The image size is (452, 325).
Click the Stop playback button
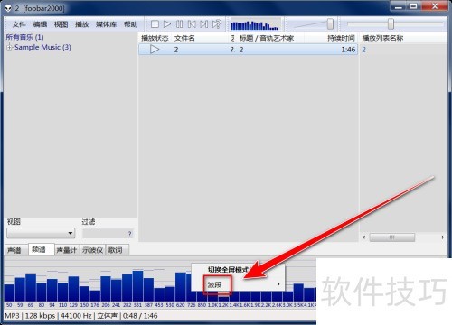(155, 24)
